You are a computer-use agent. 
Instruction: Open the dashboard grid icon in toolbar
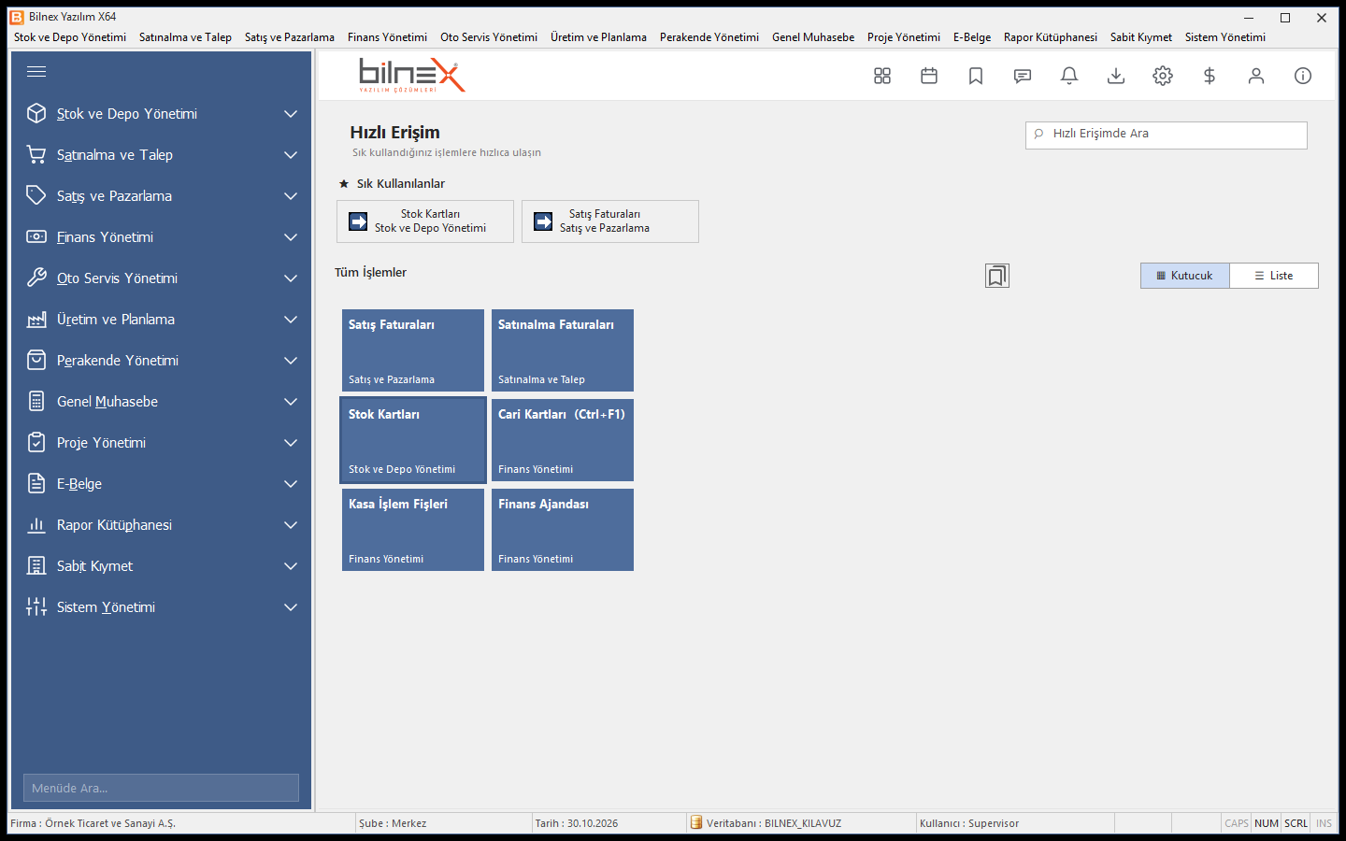point(882,76)
